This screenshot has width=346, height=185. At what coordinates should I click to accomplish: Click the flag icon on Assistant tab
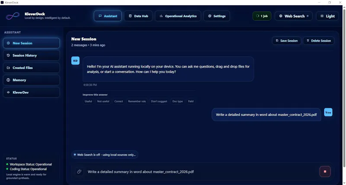(x=100, y=16)
